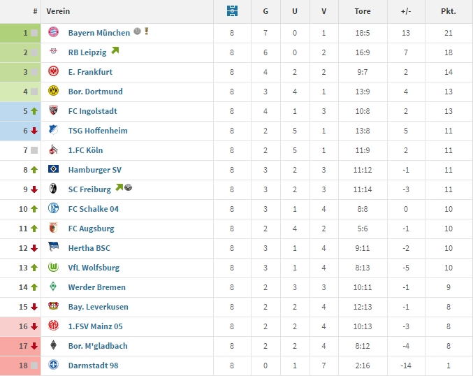Click the VfL Wolfsburg green logo
Viewport: 473px width, 376px height.
coord(53,268)
